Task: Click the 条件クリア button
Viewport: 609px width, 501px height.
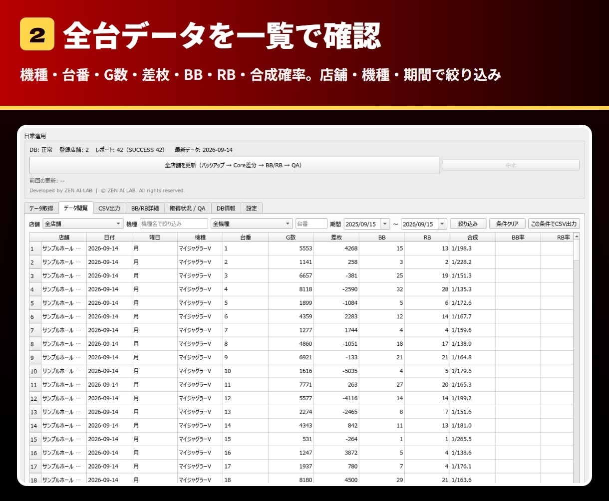Action: [507, 224]
